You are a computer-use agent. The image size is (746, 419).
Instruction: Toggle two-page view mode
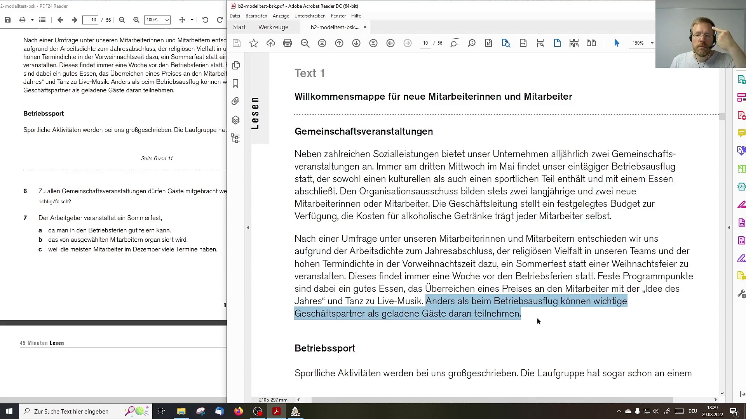pos(591,43)
